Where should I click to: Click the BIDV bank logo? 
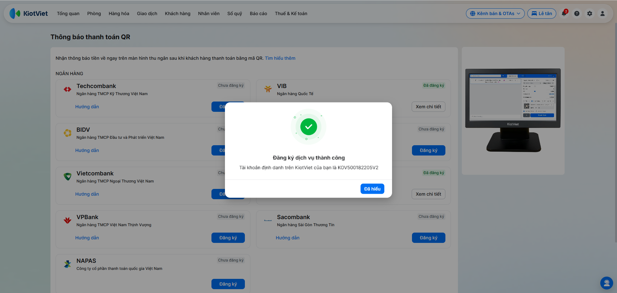pyautogui.click(x=67, y=133)
